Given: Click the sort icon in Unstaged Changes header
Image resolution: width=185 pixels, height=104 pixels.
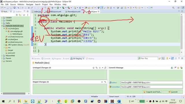Looking at the screenshot, I should coord(105,68).
